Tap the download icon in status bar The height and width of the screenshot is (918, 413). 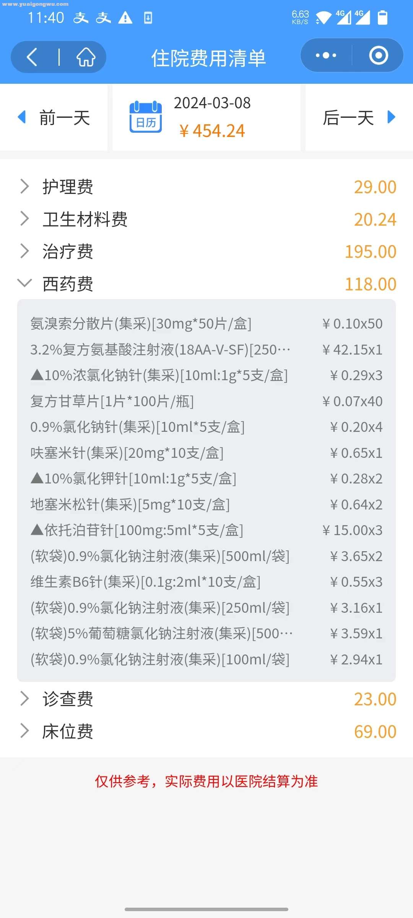(148, 18)
